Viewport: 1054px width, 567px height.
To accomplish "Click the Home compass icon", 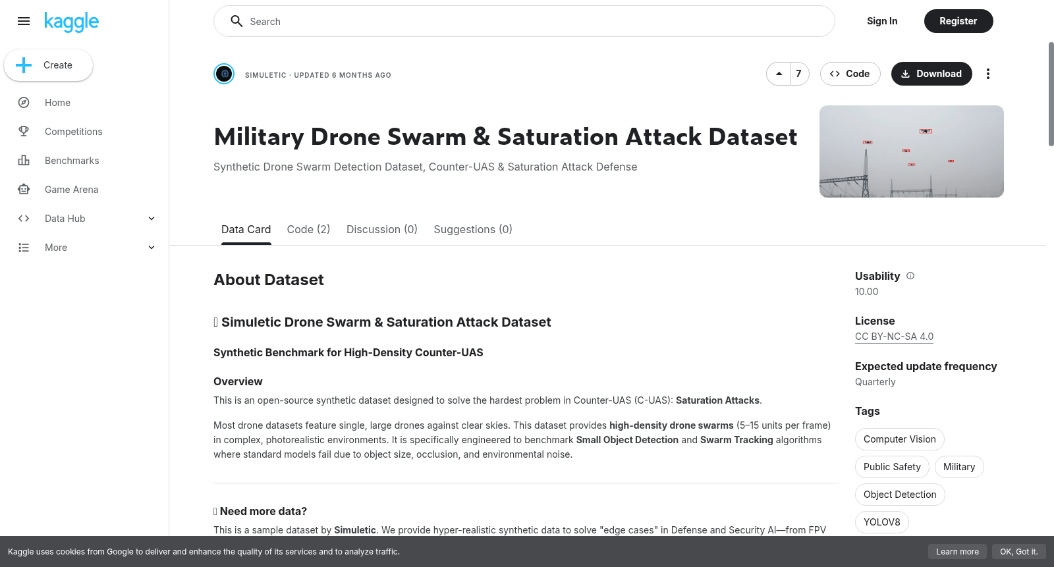I will click(x=24, y=103).
